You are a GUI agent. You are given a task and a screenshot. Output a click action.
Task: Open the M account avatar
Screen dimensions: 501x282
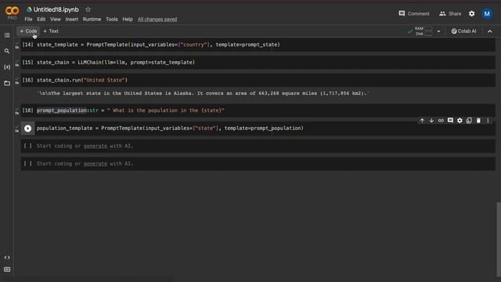487,14
